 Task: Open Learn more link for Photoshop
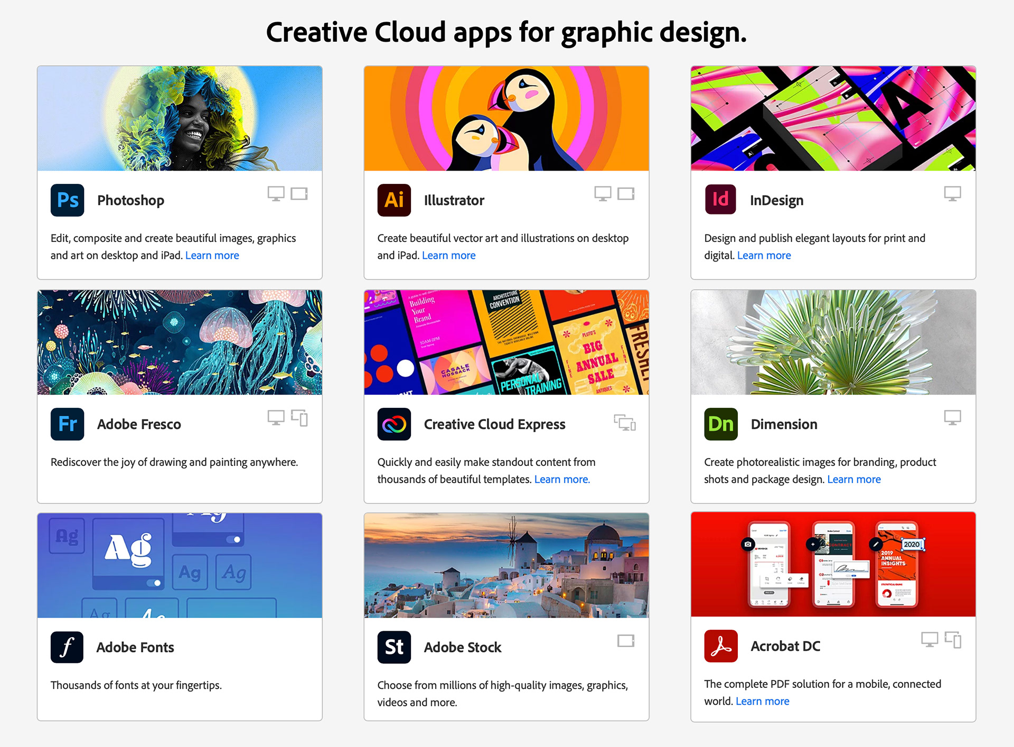[212, 256]
